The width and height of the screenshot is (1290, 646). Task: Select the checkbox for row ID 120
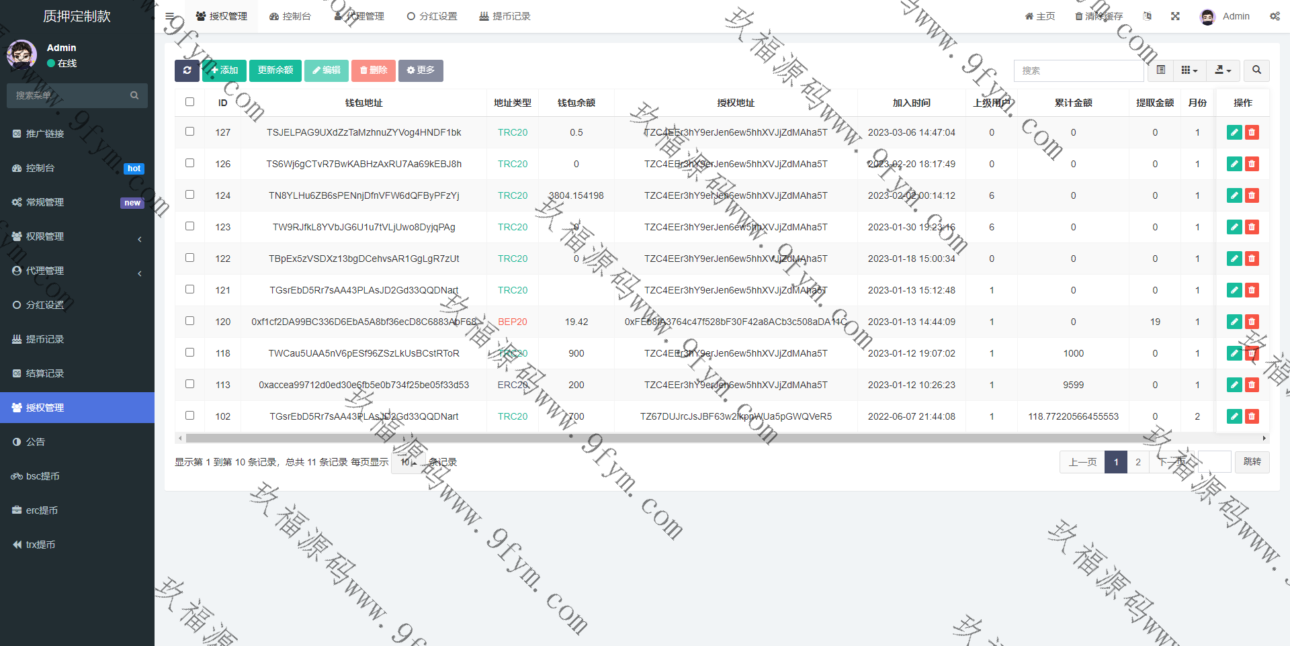[190, 321]
